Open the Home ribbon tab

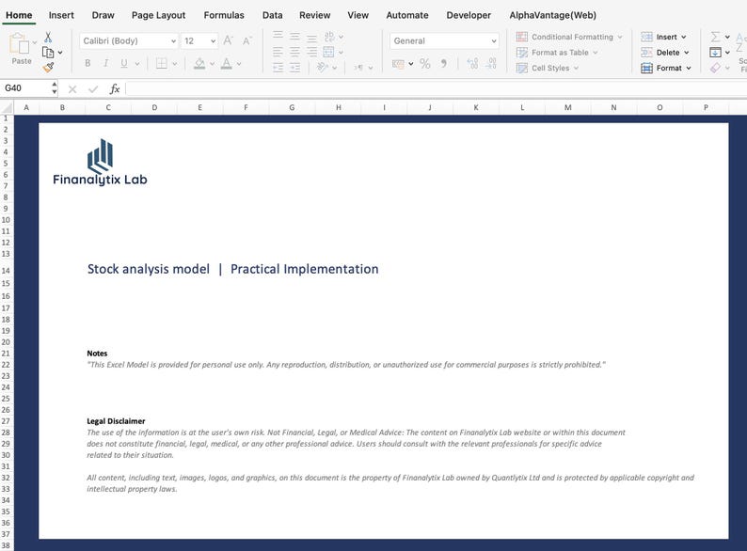[x=19, y=15]
